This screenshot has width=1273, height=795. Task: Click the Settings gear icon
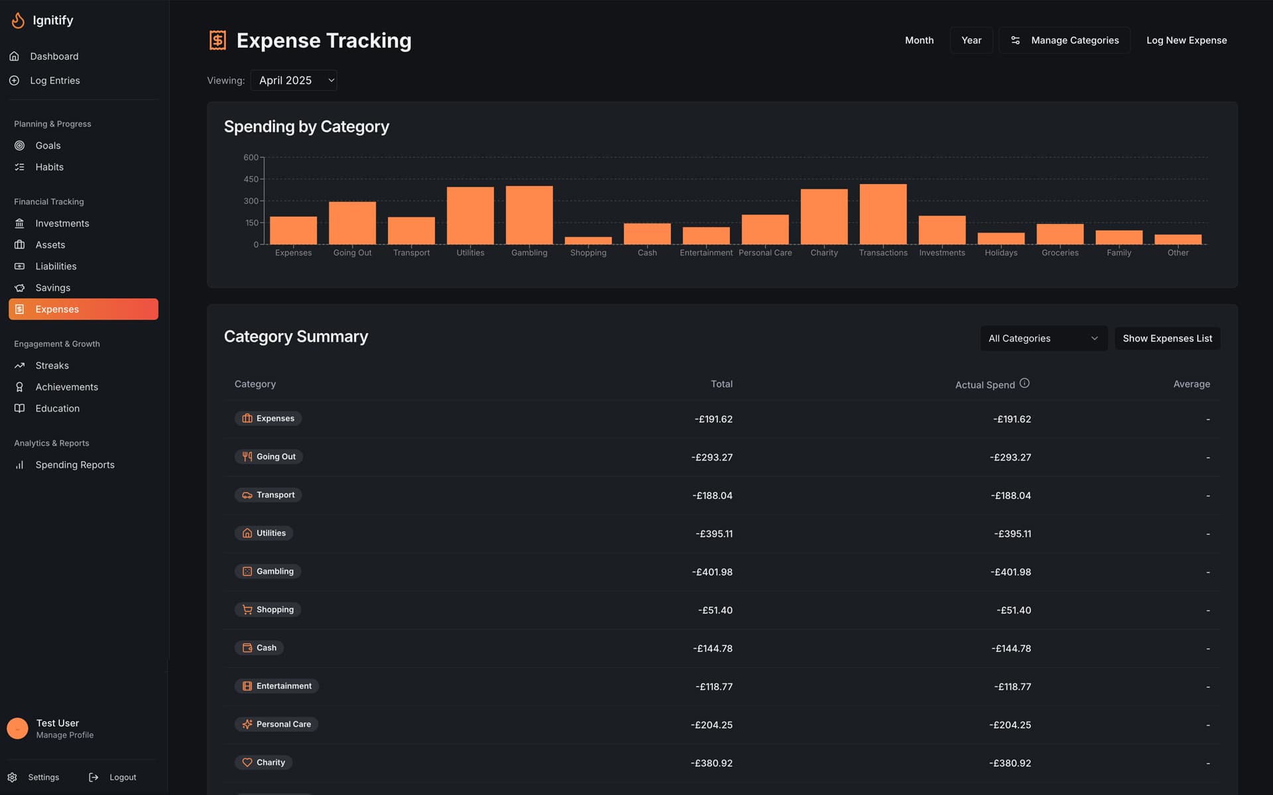click(12, 777)
